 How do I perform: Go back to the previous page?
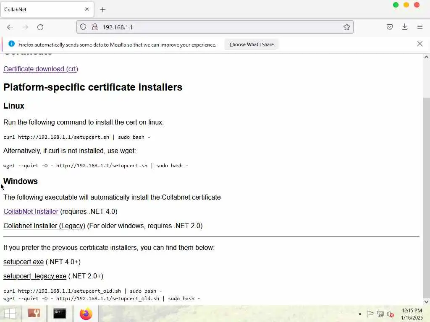coord(10,27)
